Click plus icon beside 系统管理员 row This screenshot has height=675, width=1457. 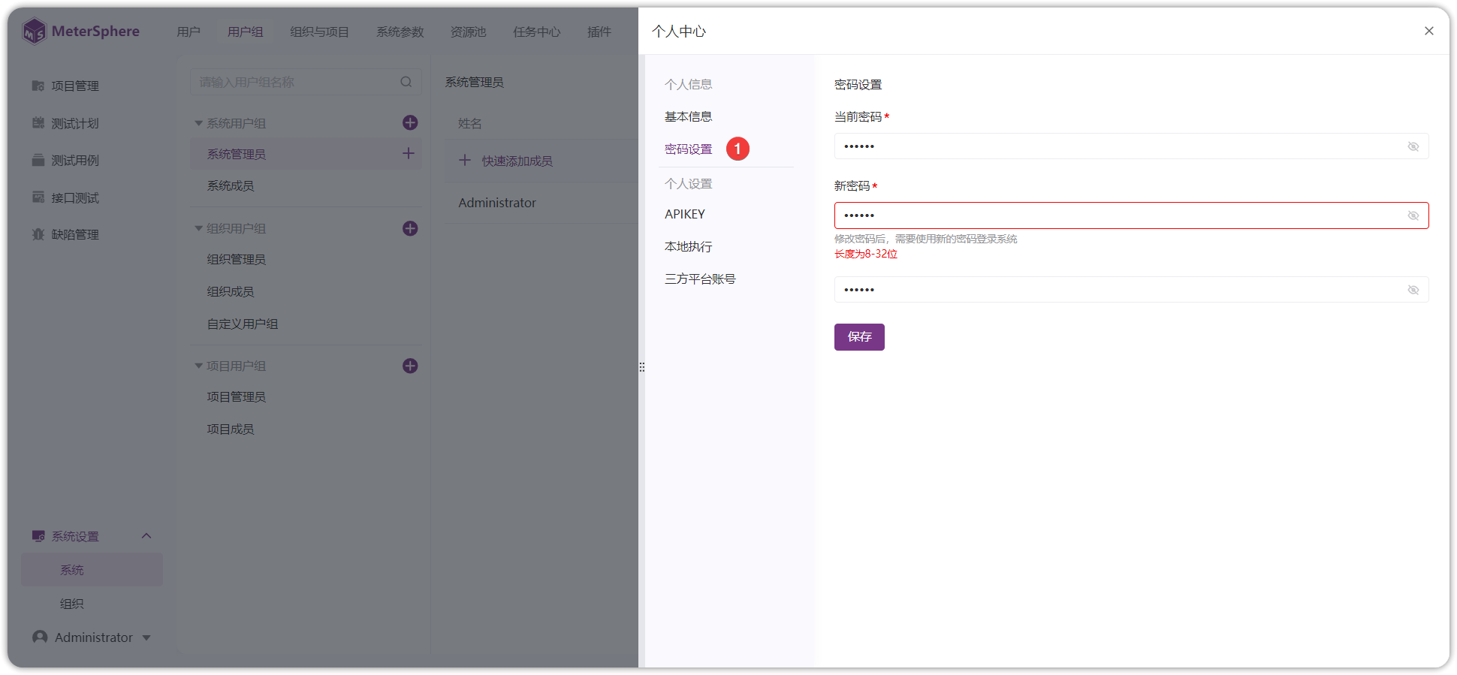[x=409, y=153]
